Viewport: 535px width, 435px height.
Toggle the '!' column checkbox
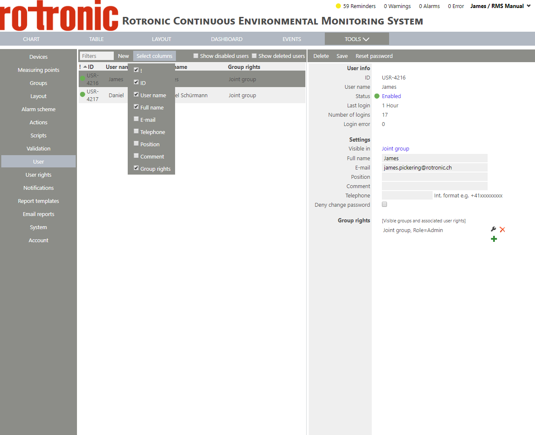(x=136, y=70)
